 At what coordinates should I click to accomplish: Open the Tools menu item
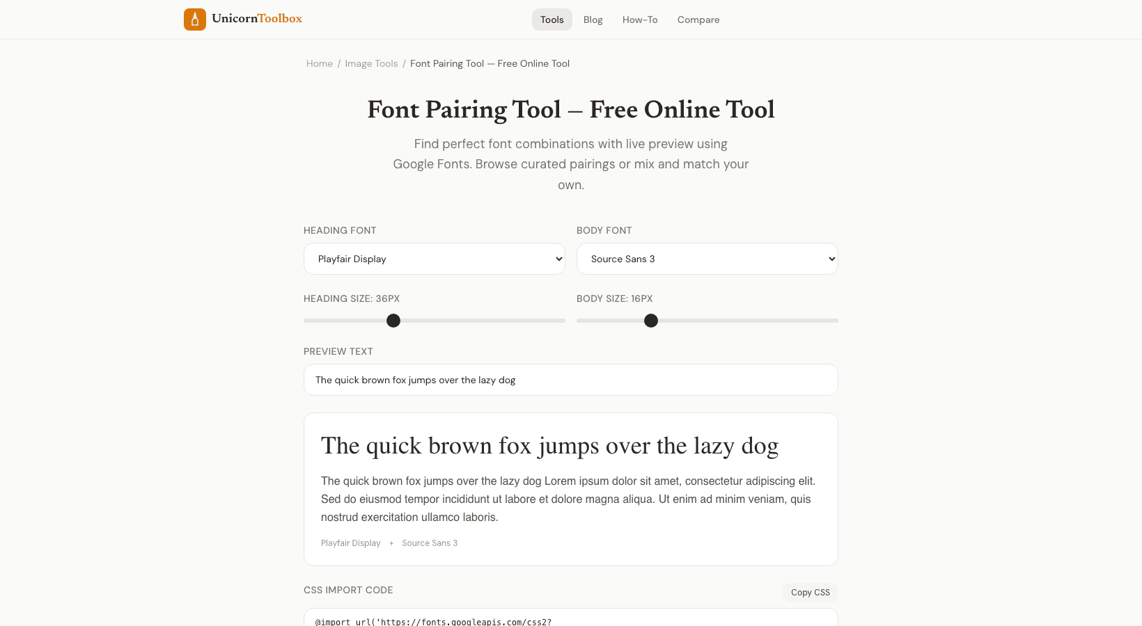click(x=552, y=19)
